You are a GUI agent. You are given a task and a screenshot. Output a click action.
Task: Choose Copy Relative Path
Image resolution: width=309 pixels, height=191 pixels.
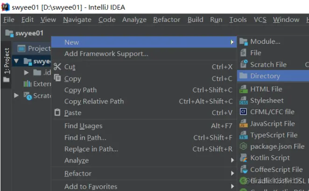click(144, 102)
